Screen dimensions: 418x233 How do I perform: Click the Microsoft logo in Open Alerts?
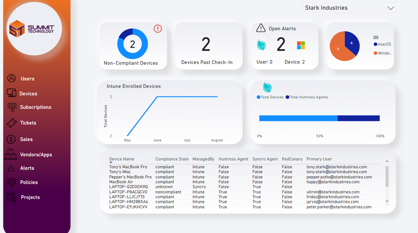click(x=301, y=45)
